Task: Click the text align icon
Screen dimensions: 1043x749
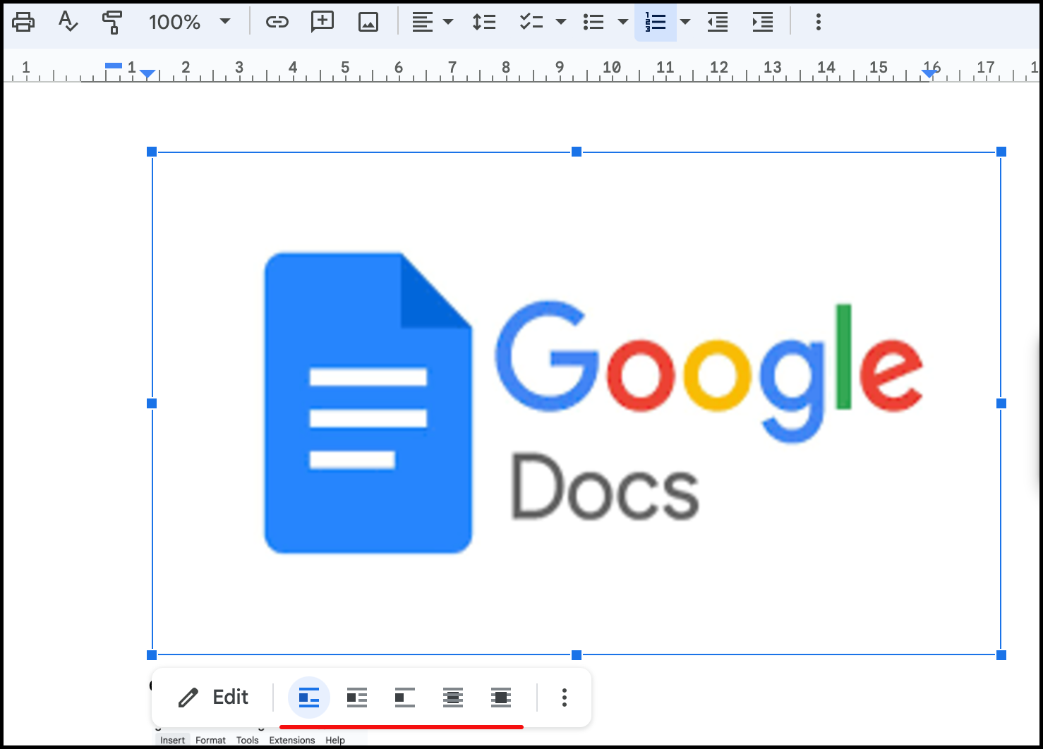Action: pyautogui.click(x=423, y=22)
